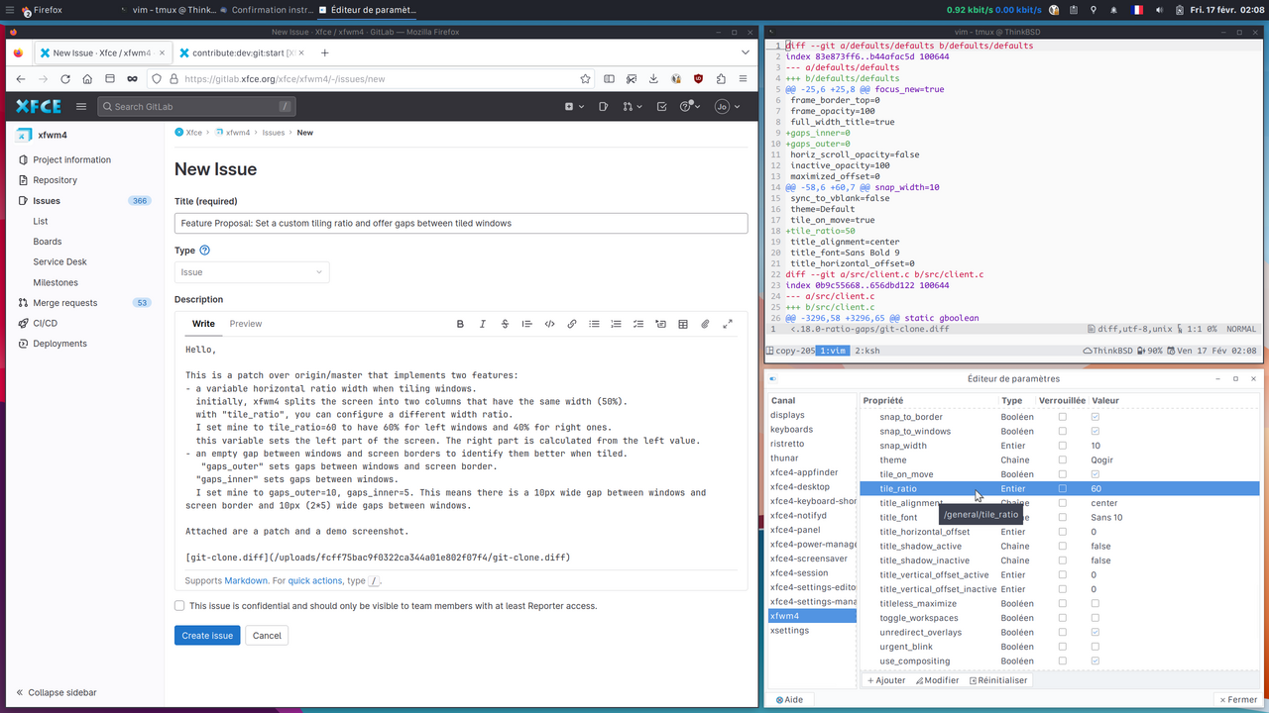The image size is (1269, 713).
Task: Insert bullet list in description
Action: tap(594, 324)
